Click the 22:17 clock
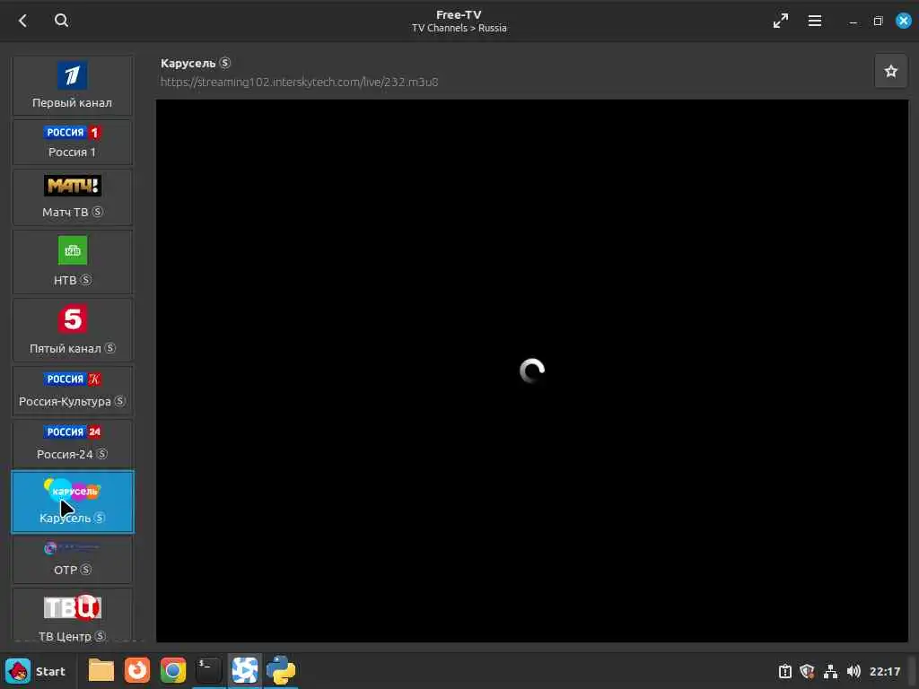The image size is (919, 689). pyautogui.click(x=884, y=671)
